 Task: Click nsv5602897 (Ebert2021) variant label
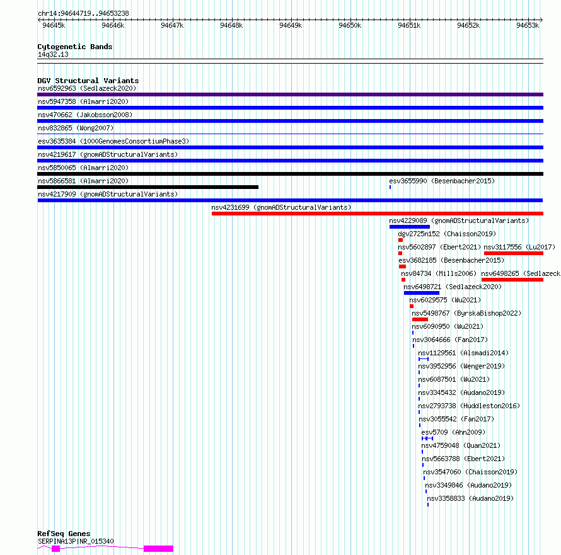439,247
